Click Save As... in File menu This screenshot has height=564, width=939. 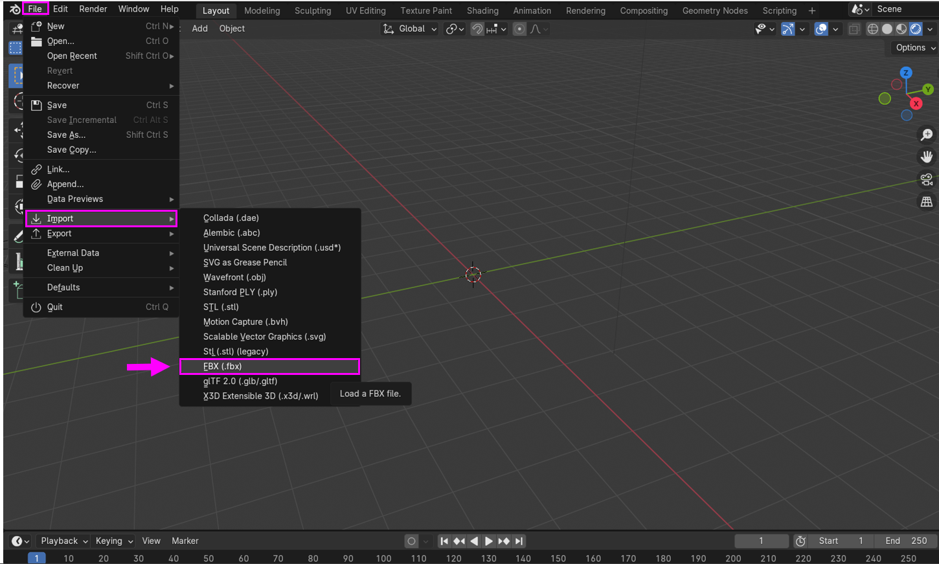click(x=101, y=135)
